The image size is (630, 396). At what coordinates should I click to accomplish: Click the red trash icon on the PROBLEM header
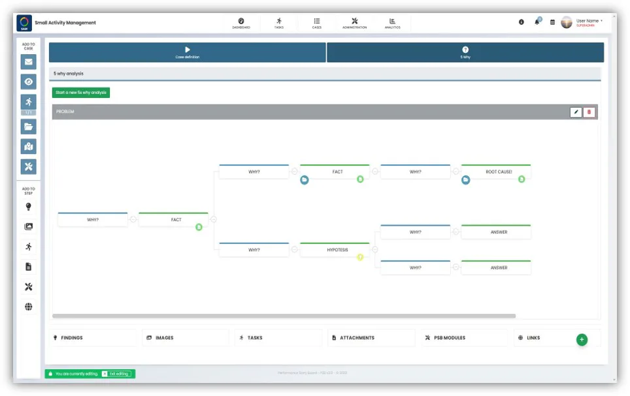click(x=589, y=112)
